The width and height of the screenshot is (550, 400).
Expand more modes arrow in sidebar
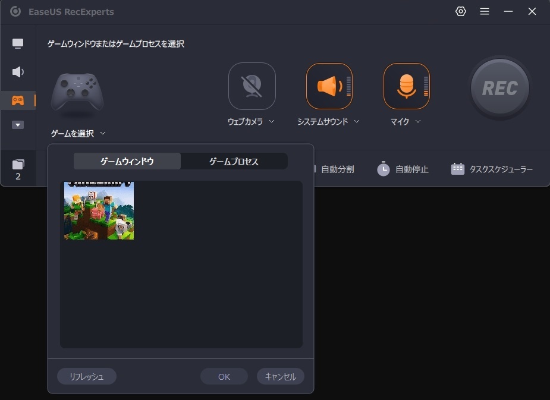tap(18, 125)
